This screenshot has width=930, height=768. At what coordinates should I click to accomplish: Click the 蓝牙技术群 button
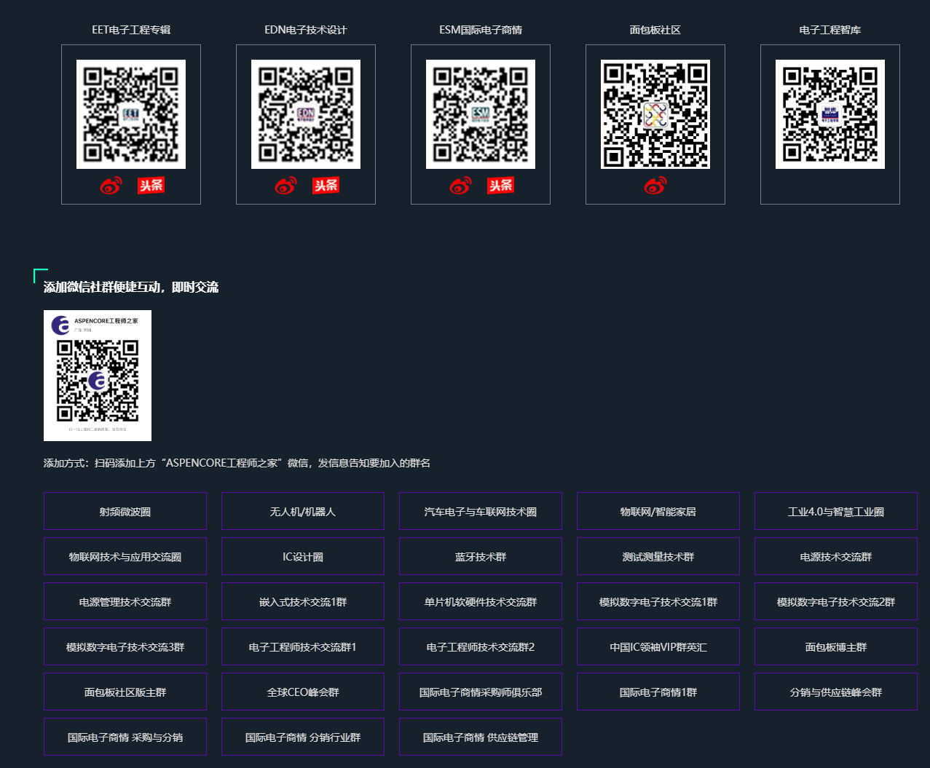tap(481, 556)
